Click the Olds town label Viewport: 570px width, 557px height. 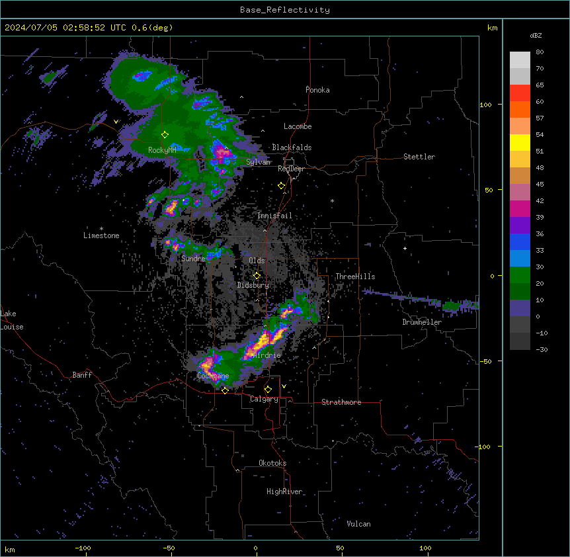(257, 261)
